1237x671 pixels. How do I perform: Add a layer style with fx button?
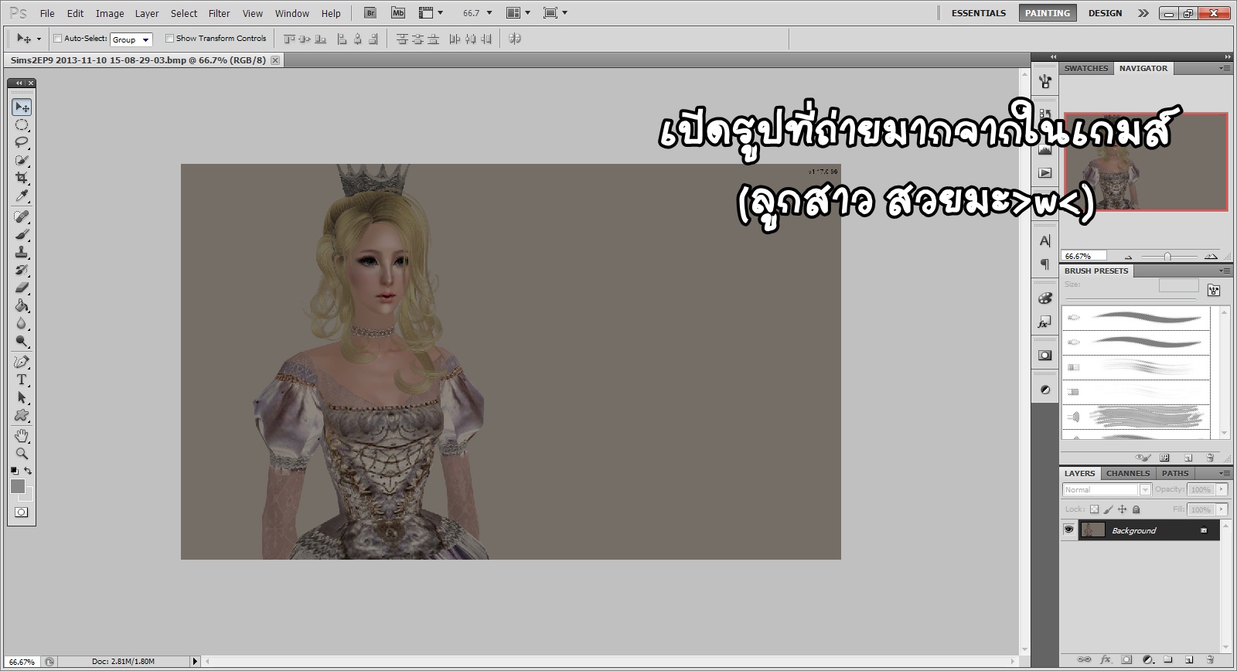[1106, 660]
